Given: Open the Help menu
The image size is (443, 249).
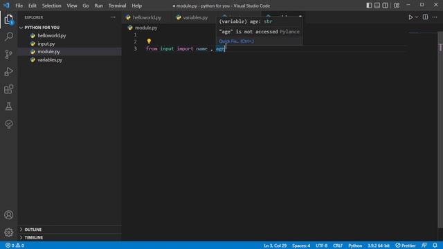Looking at the screenshot, I should pyautogui.click(x=137, y=6).
